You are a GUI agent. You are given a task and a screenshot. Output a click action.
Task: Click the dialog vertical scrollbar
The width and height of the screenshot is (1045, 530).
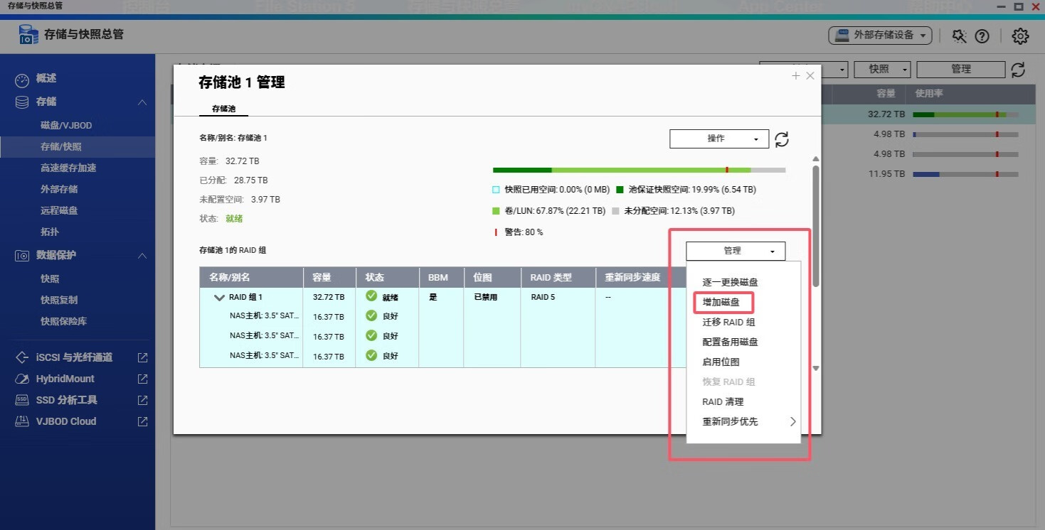coord(816,226)
